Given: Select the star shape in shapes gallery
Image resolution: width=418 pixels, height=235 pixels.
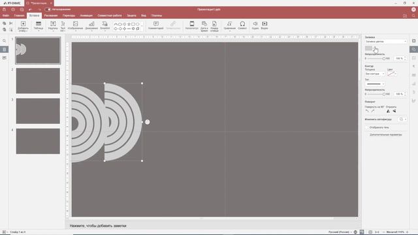Looking at the screenshot, I should click(129, 24).
